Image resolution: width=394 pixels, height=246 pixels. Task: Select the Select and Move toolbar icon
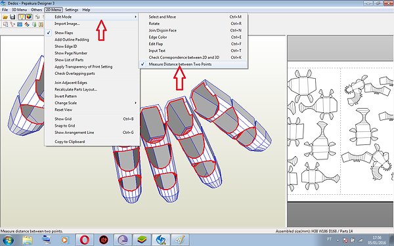[x=5, y=24]
